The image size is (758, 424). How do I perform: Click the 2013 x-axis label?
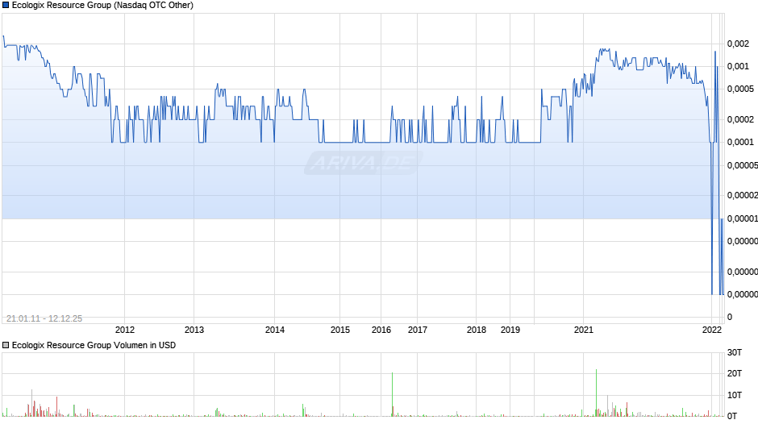[x=194, y=330]
